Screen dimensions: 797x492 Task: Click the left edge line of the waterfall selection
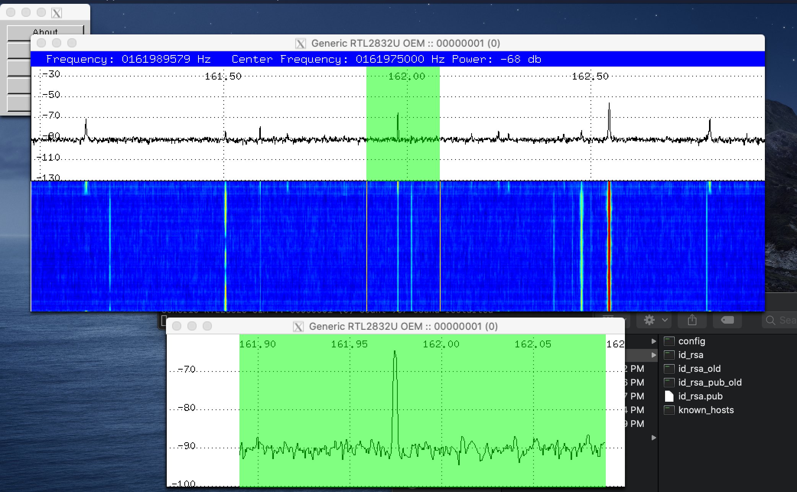(366, 246)
